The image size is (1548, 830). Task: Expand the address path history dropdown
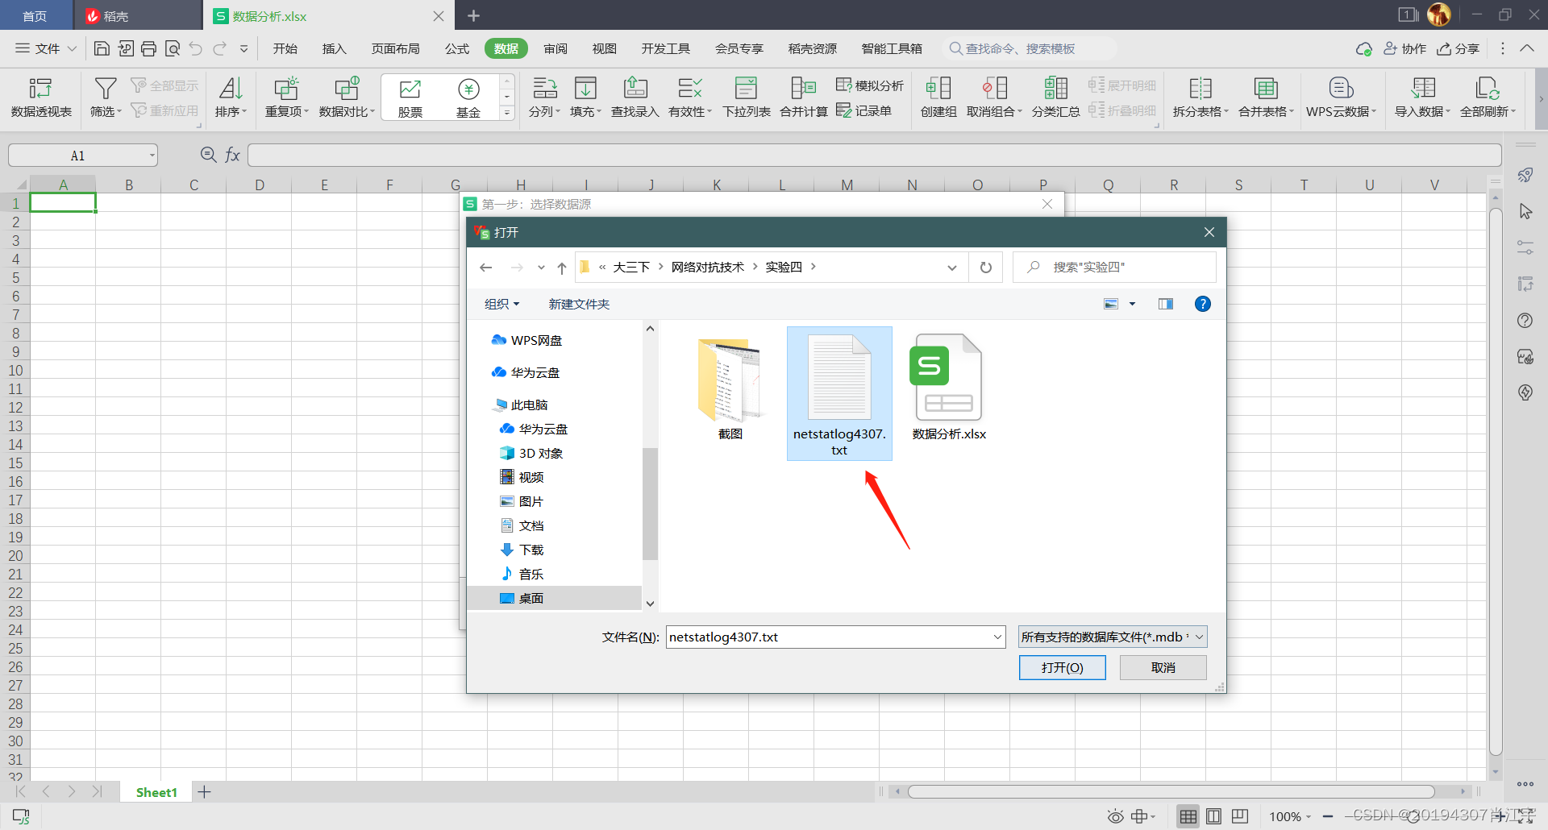(951, 267)
